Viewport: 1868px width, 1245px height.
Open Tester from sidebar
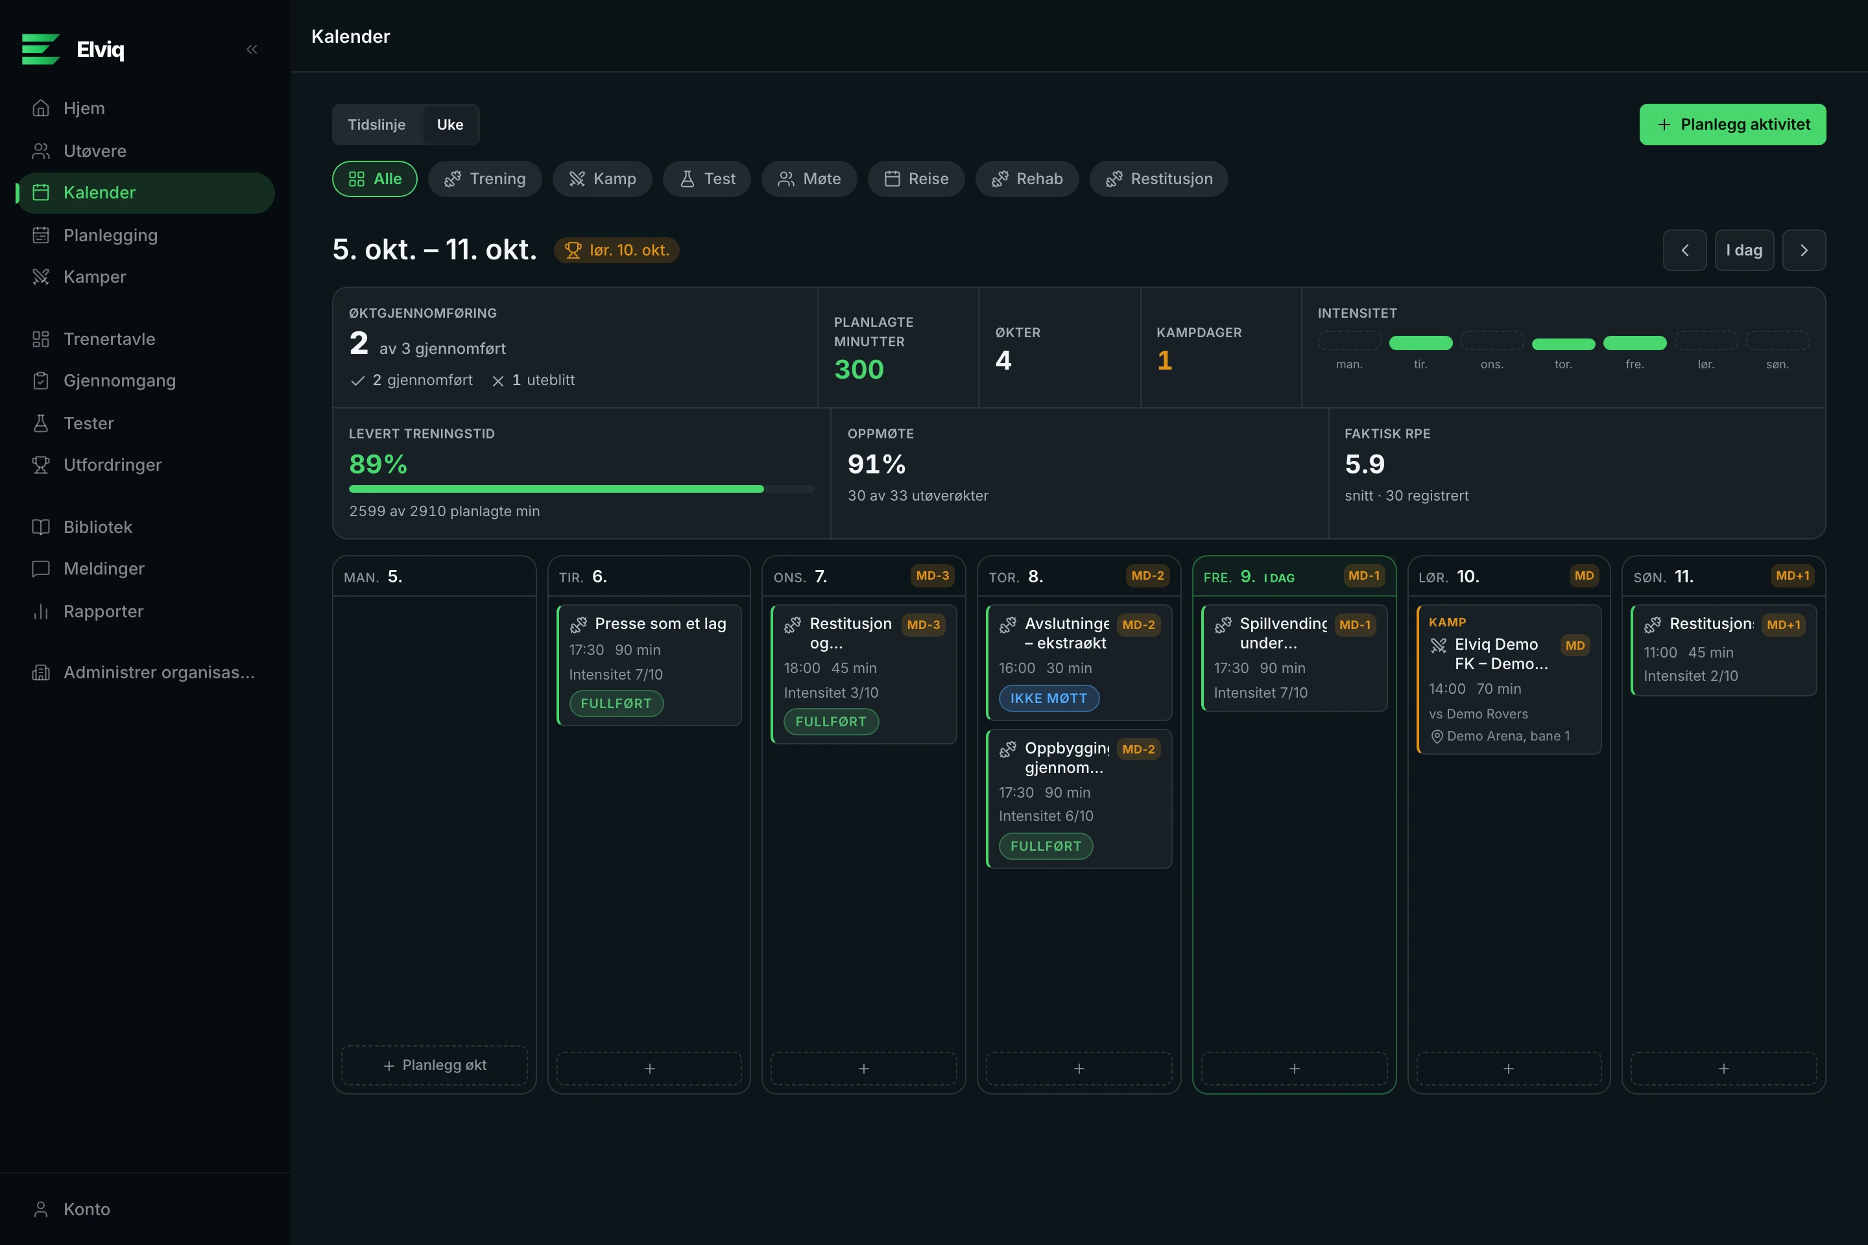tap(145, 423)
